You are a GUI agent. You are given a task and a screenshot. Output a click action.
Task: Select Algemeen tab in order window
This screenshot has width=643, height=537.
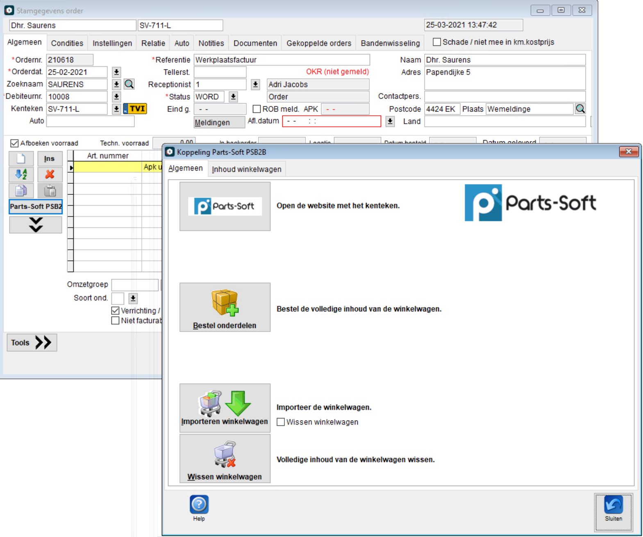click(x=25, y=42)
